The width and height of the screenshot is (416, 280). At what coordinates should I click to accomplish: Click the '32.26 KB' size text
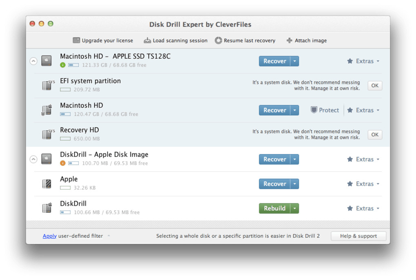point(85,188)
